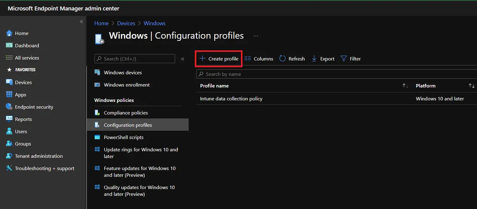477x209 pixels.
Task: Open Intune data collection policy profile
Action: click(x=231, y=99)
